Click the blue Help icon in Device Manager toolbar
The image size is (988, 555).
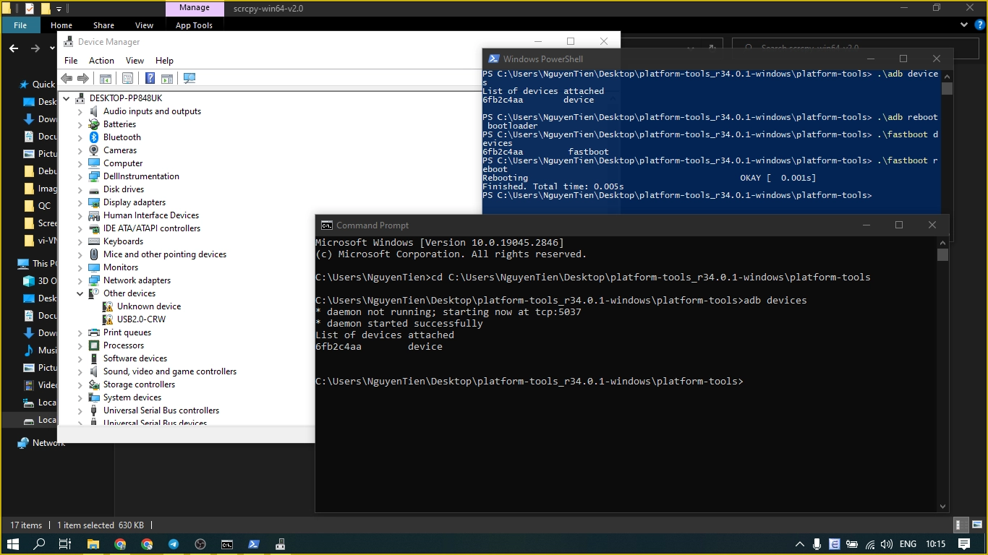click(150, 78)
